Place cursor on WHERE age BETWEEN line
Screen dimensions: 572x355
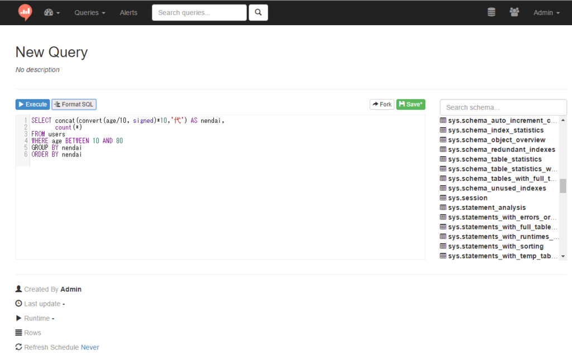click(x=77, y=141)
